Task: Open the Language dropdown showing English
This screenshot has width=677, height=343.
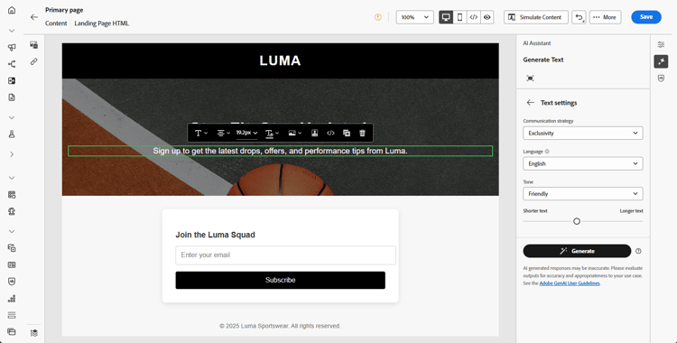Action: 583,163
